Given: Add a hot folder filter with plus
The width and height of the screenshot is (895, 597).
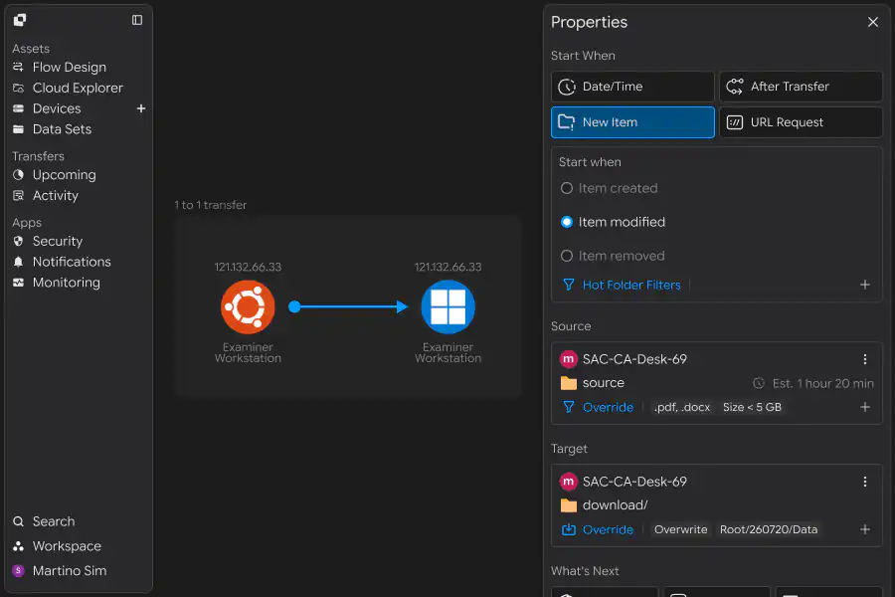Looking at the screenshot, I should click(x=865, y=285).
